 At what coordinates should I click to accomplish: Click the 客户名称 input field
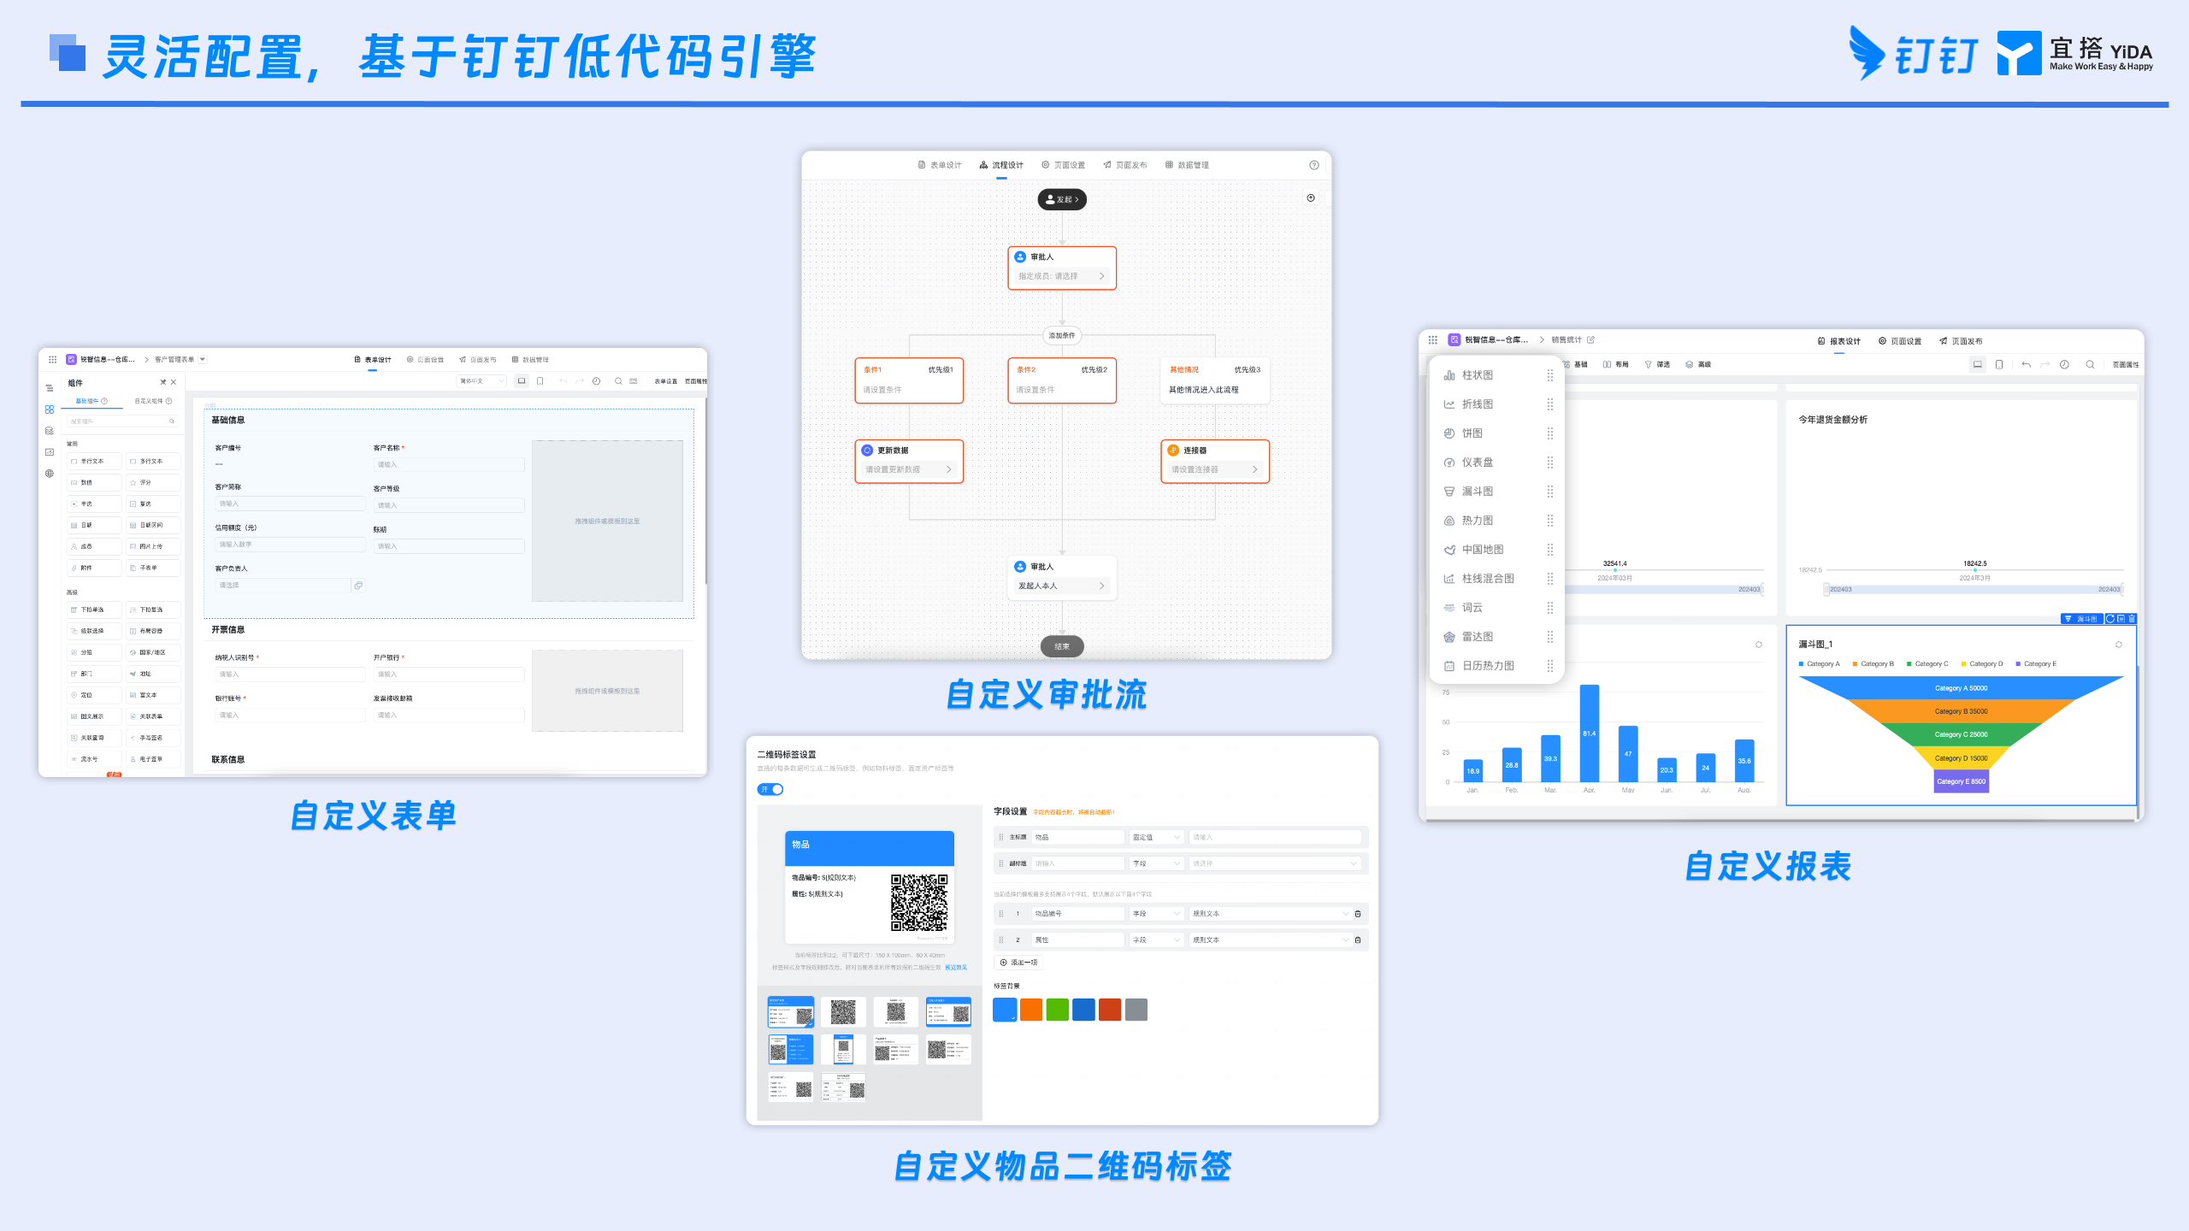pos(449,465)
